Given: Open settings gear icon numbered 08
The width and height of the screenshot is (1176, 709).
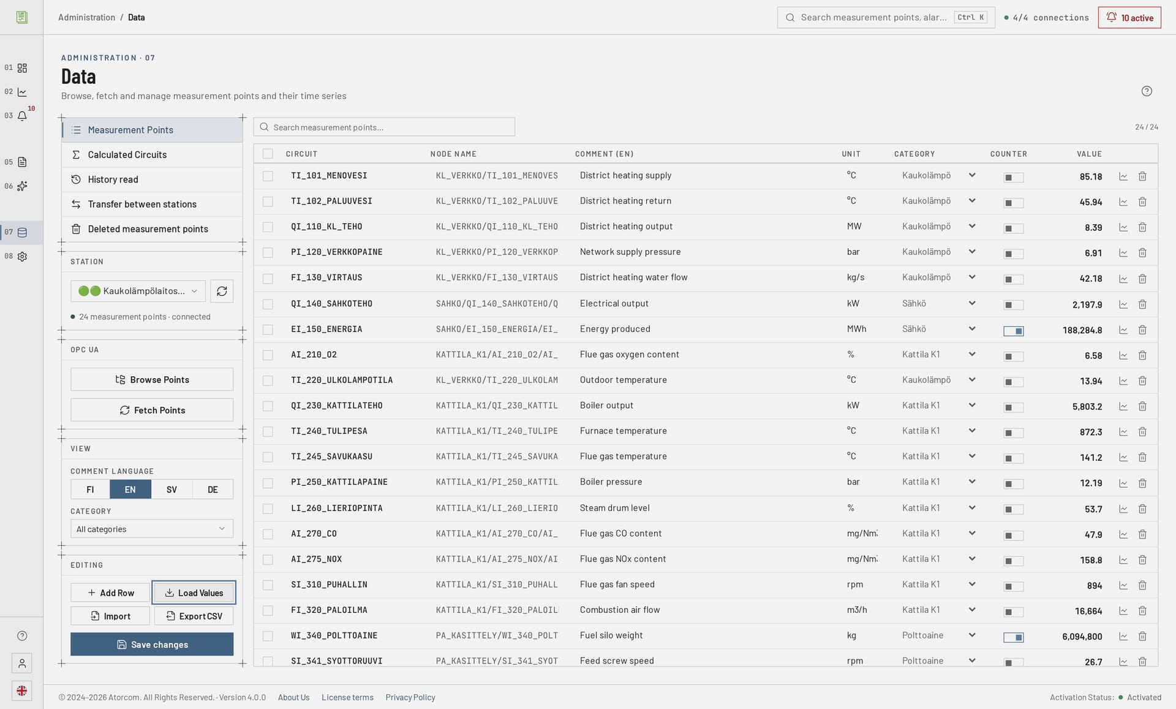Looking at the screenshot, I should pyautogui.click(x=22, y=257).
